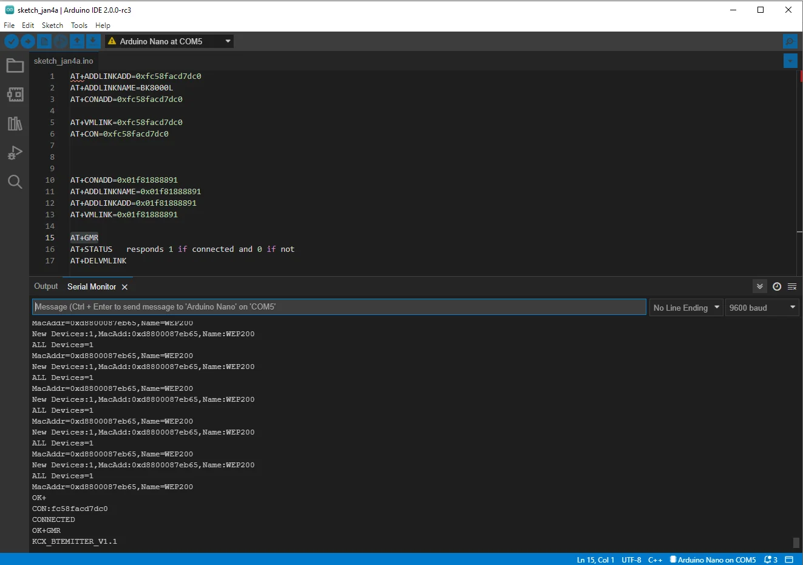Open the Serial Monitor magnifier icon
The image size is (803, 565).
click(x=790, y=41)
